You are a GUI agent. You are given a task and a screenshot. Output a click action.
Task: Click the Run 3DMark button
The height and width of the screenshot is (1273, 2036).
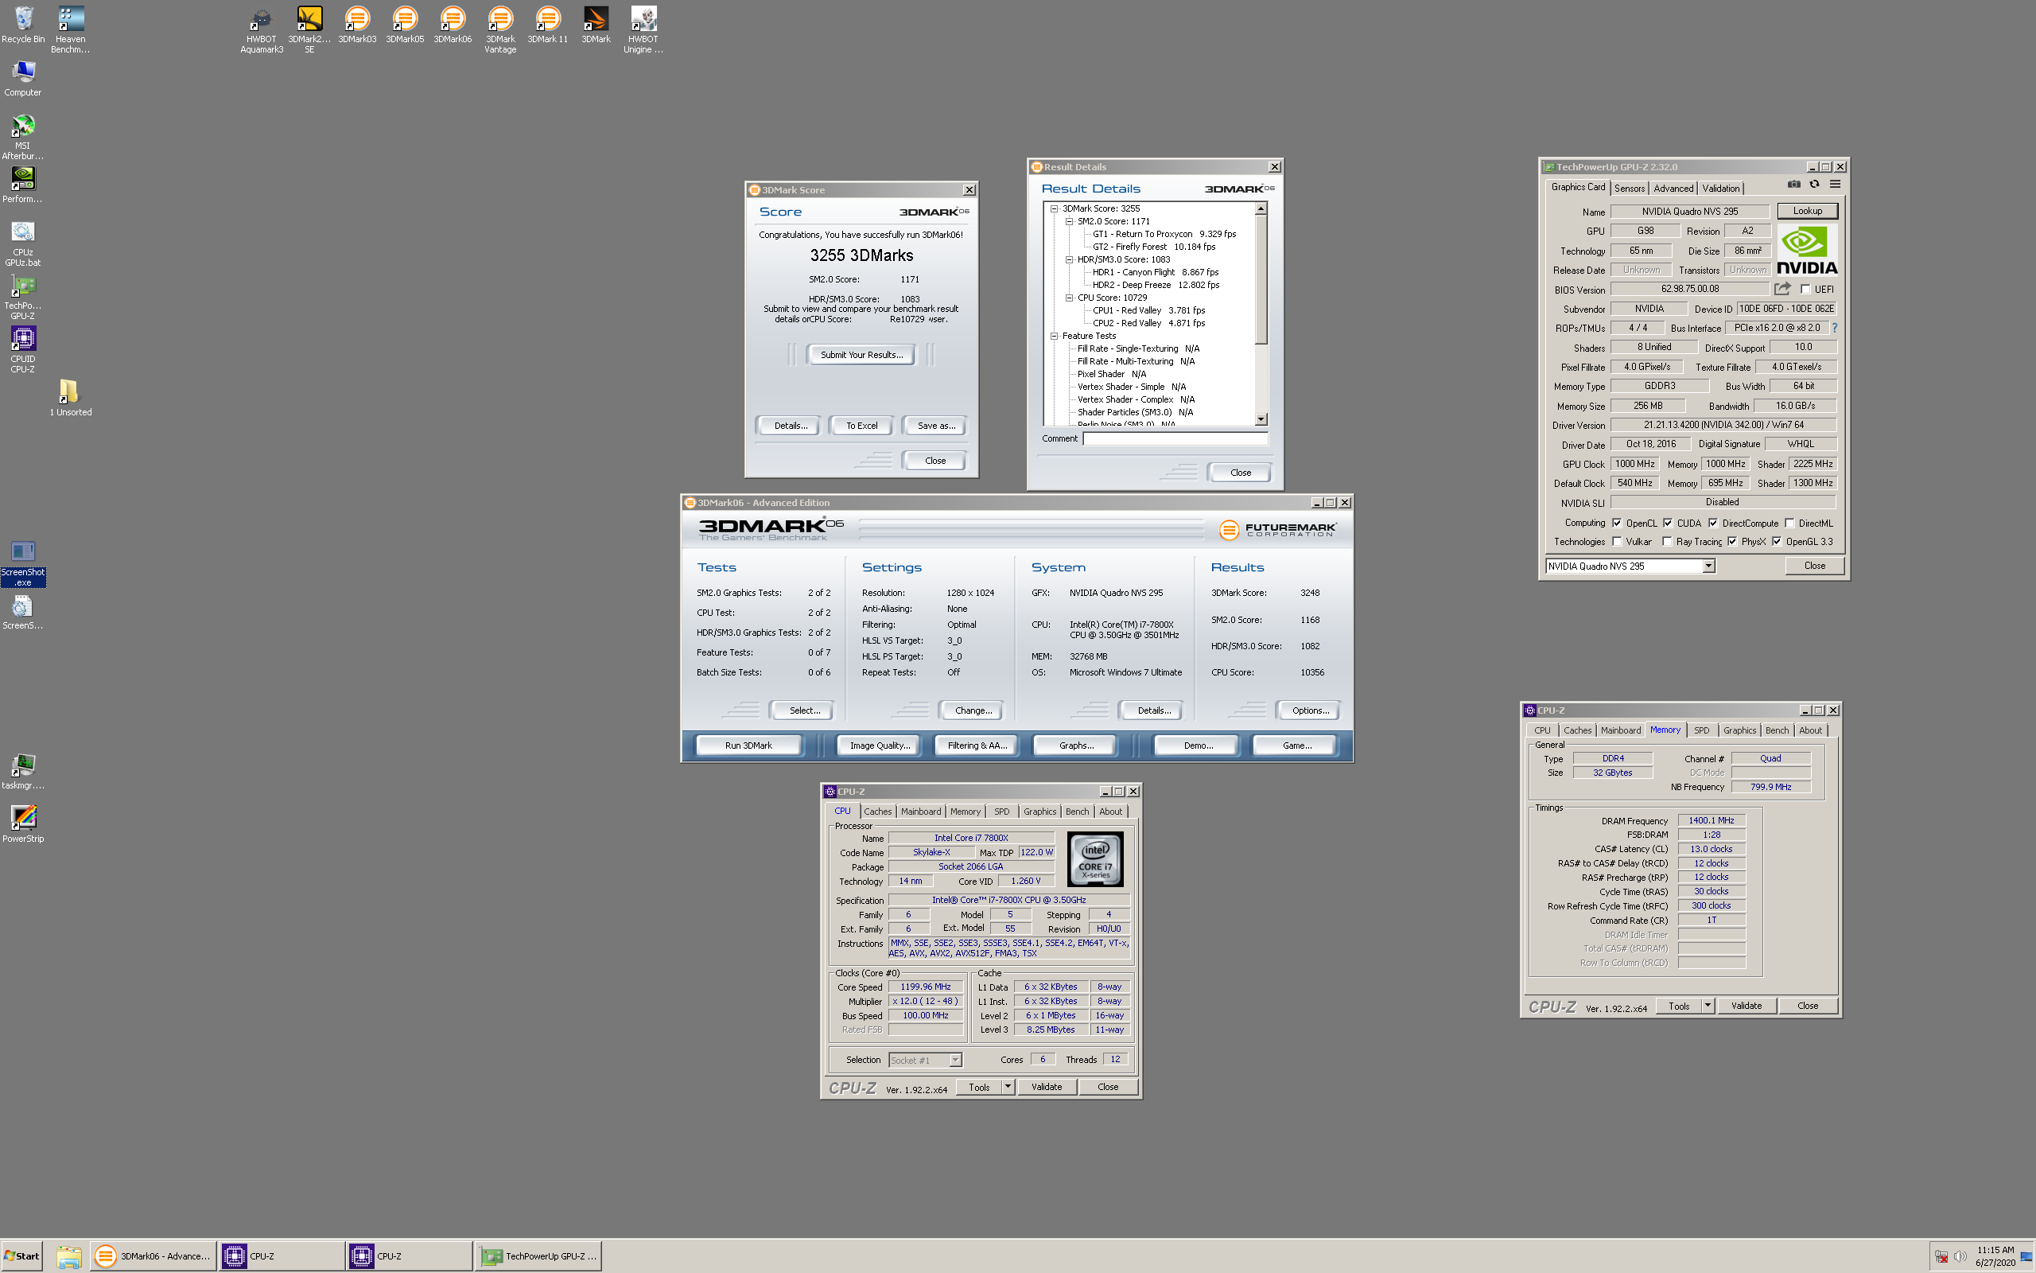pos(748,746)
